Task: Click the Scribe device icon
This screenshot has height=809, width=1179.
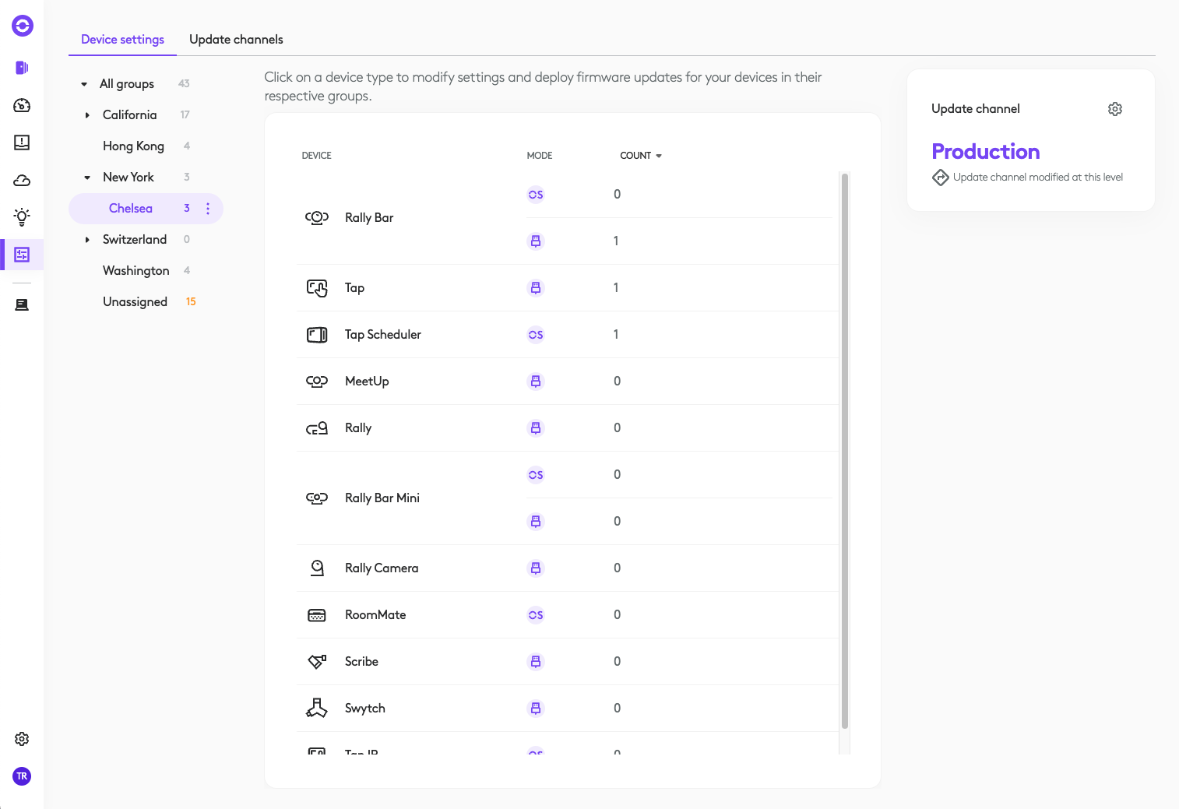Action: point(317,662)
